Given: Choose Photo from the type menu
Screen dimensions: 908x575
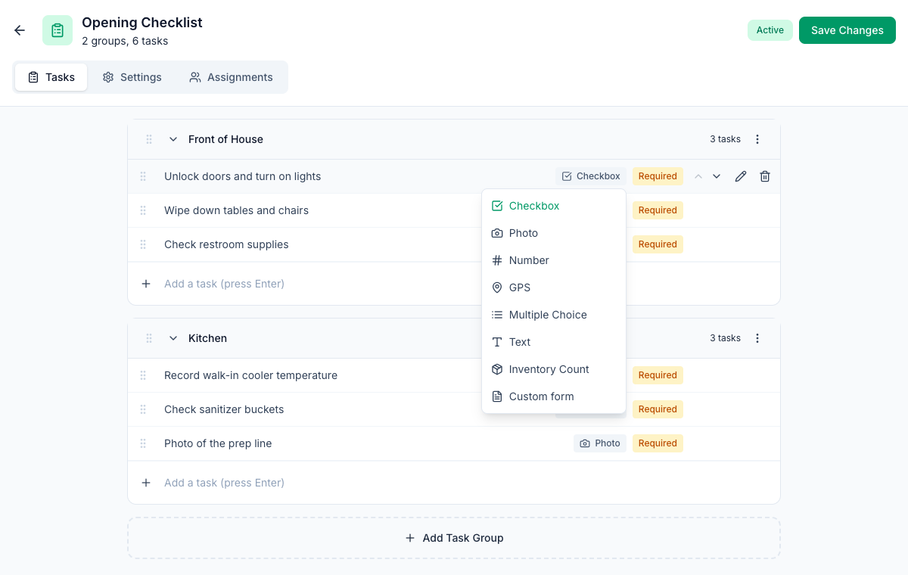Looking at the screenshot, I should coord(554,233).
